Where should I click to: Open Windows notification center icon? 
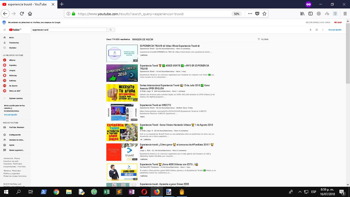coord(342,192)
